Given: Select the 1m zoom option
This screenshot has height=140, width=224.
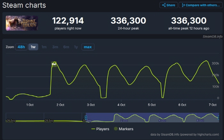Looking at the screenshot, I should point(44,47).
